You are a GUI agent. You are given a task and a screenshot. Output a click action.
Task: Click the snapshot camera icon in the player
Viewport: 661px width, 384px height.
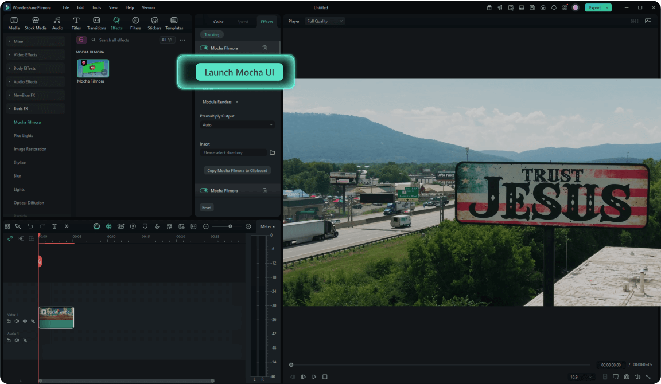627,377
